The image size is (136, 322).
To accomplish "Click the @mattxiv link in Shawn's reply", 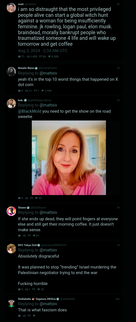I will pyautogui.click(x=48, y=212).
